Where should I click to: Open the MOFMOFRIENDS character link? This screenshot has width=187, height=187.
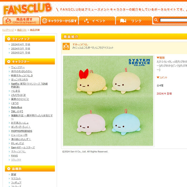[x=22, y=131]
